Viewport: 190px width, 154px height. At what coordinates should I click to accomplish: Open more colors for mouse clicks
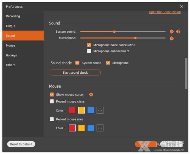pyautogui.click(x=100, y=110)
